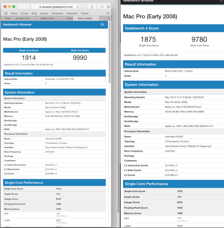Viewport: 224px width, 228px height.
Task: Click Integer Score value 2413 in right window
Action: (x=180, y=202)
